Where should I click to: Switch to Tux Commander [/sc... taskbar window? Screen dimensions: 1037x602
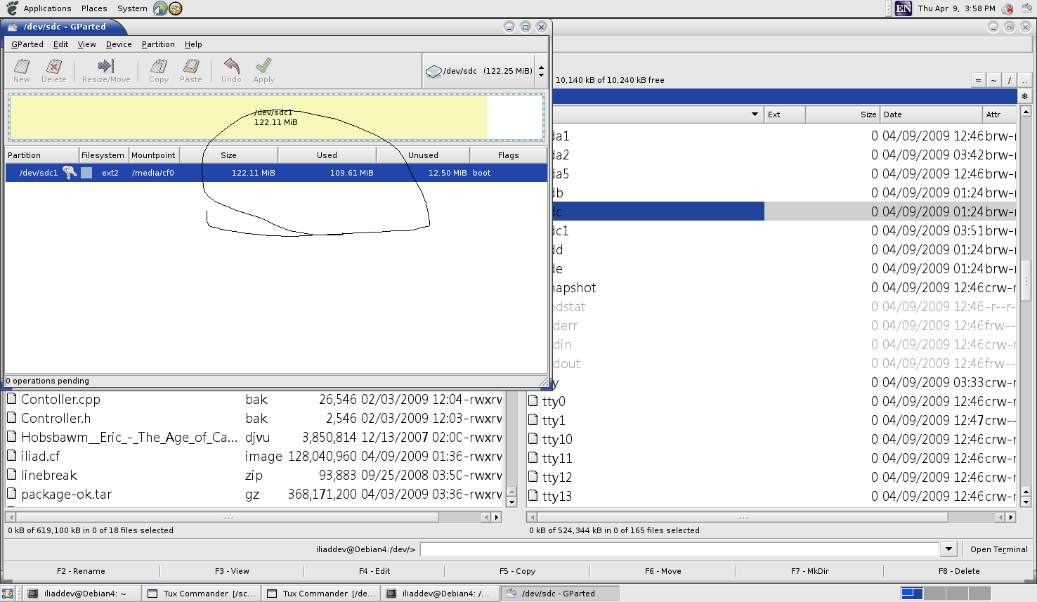pyautogui.click(x=201, y=594)
